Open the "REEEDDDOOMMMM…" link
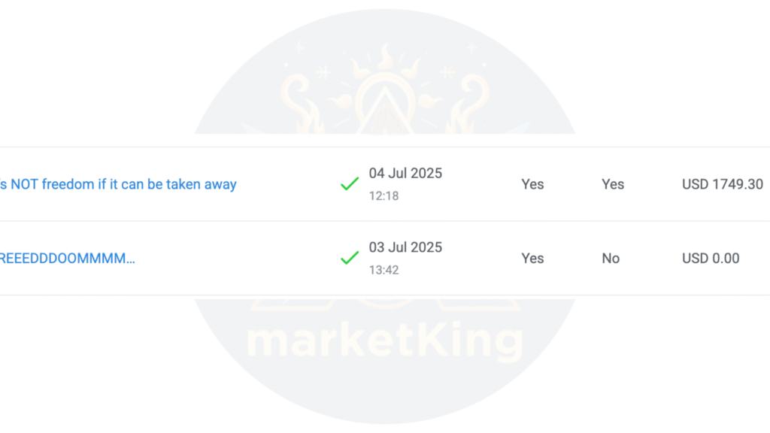The width and height of the screenshot is (770, 433). (x=67, y=259)
